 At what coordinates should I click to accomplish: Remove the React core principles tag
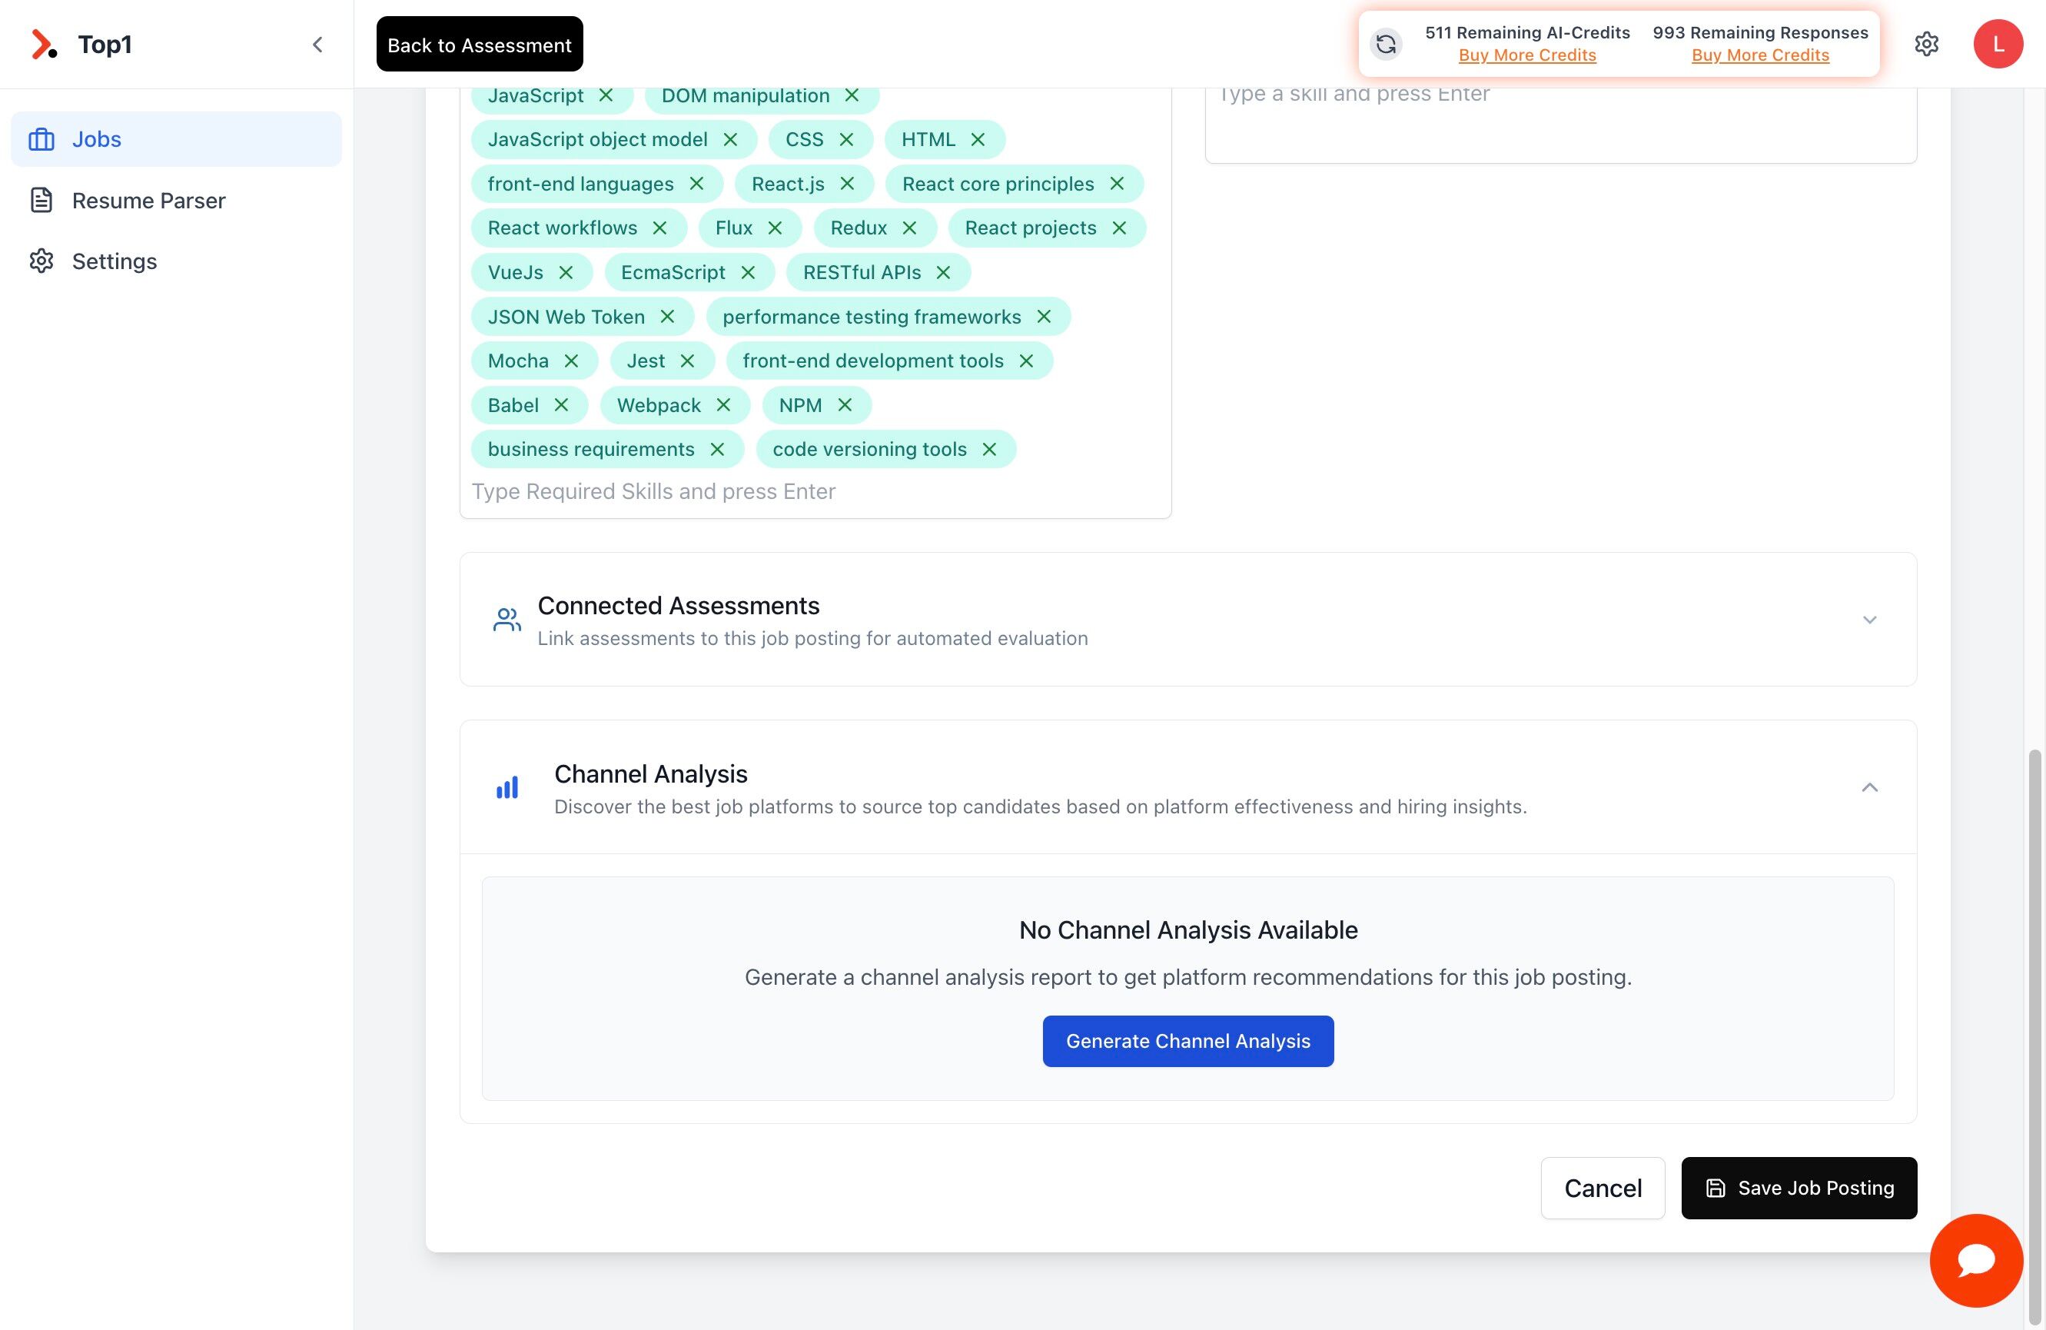point(1118,184)
